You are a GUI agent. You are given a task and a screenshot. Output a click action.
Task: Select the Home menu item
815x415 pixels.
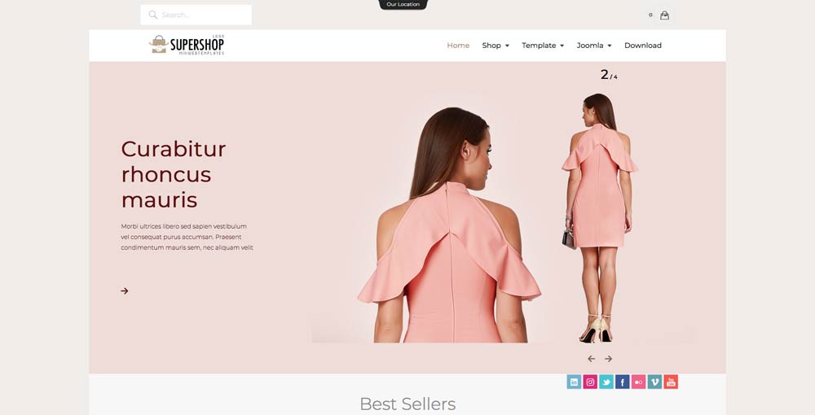pos(458,46)
